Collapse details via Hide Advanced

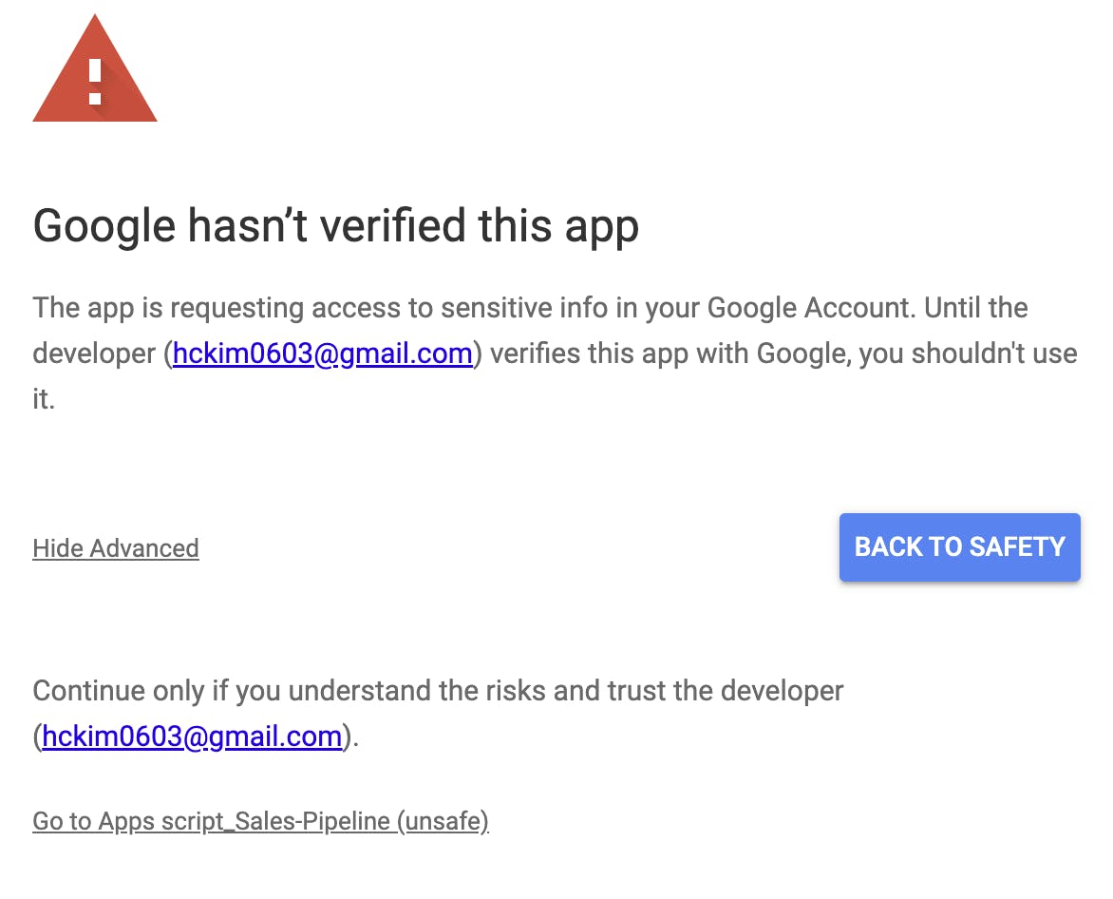click(x=115, y=548)
